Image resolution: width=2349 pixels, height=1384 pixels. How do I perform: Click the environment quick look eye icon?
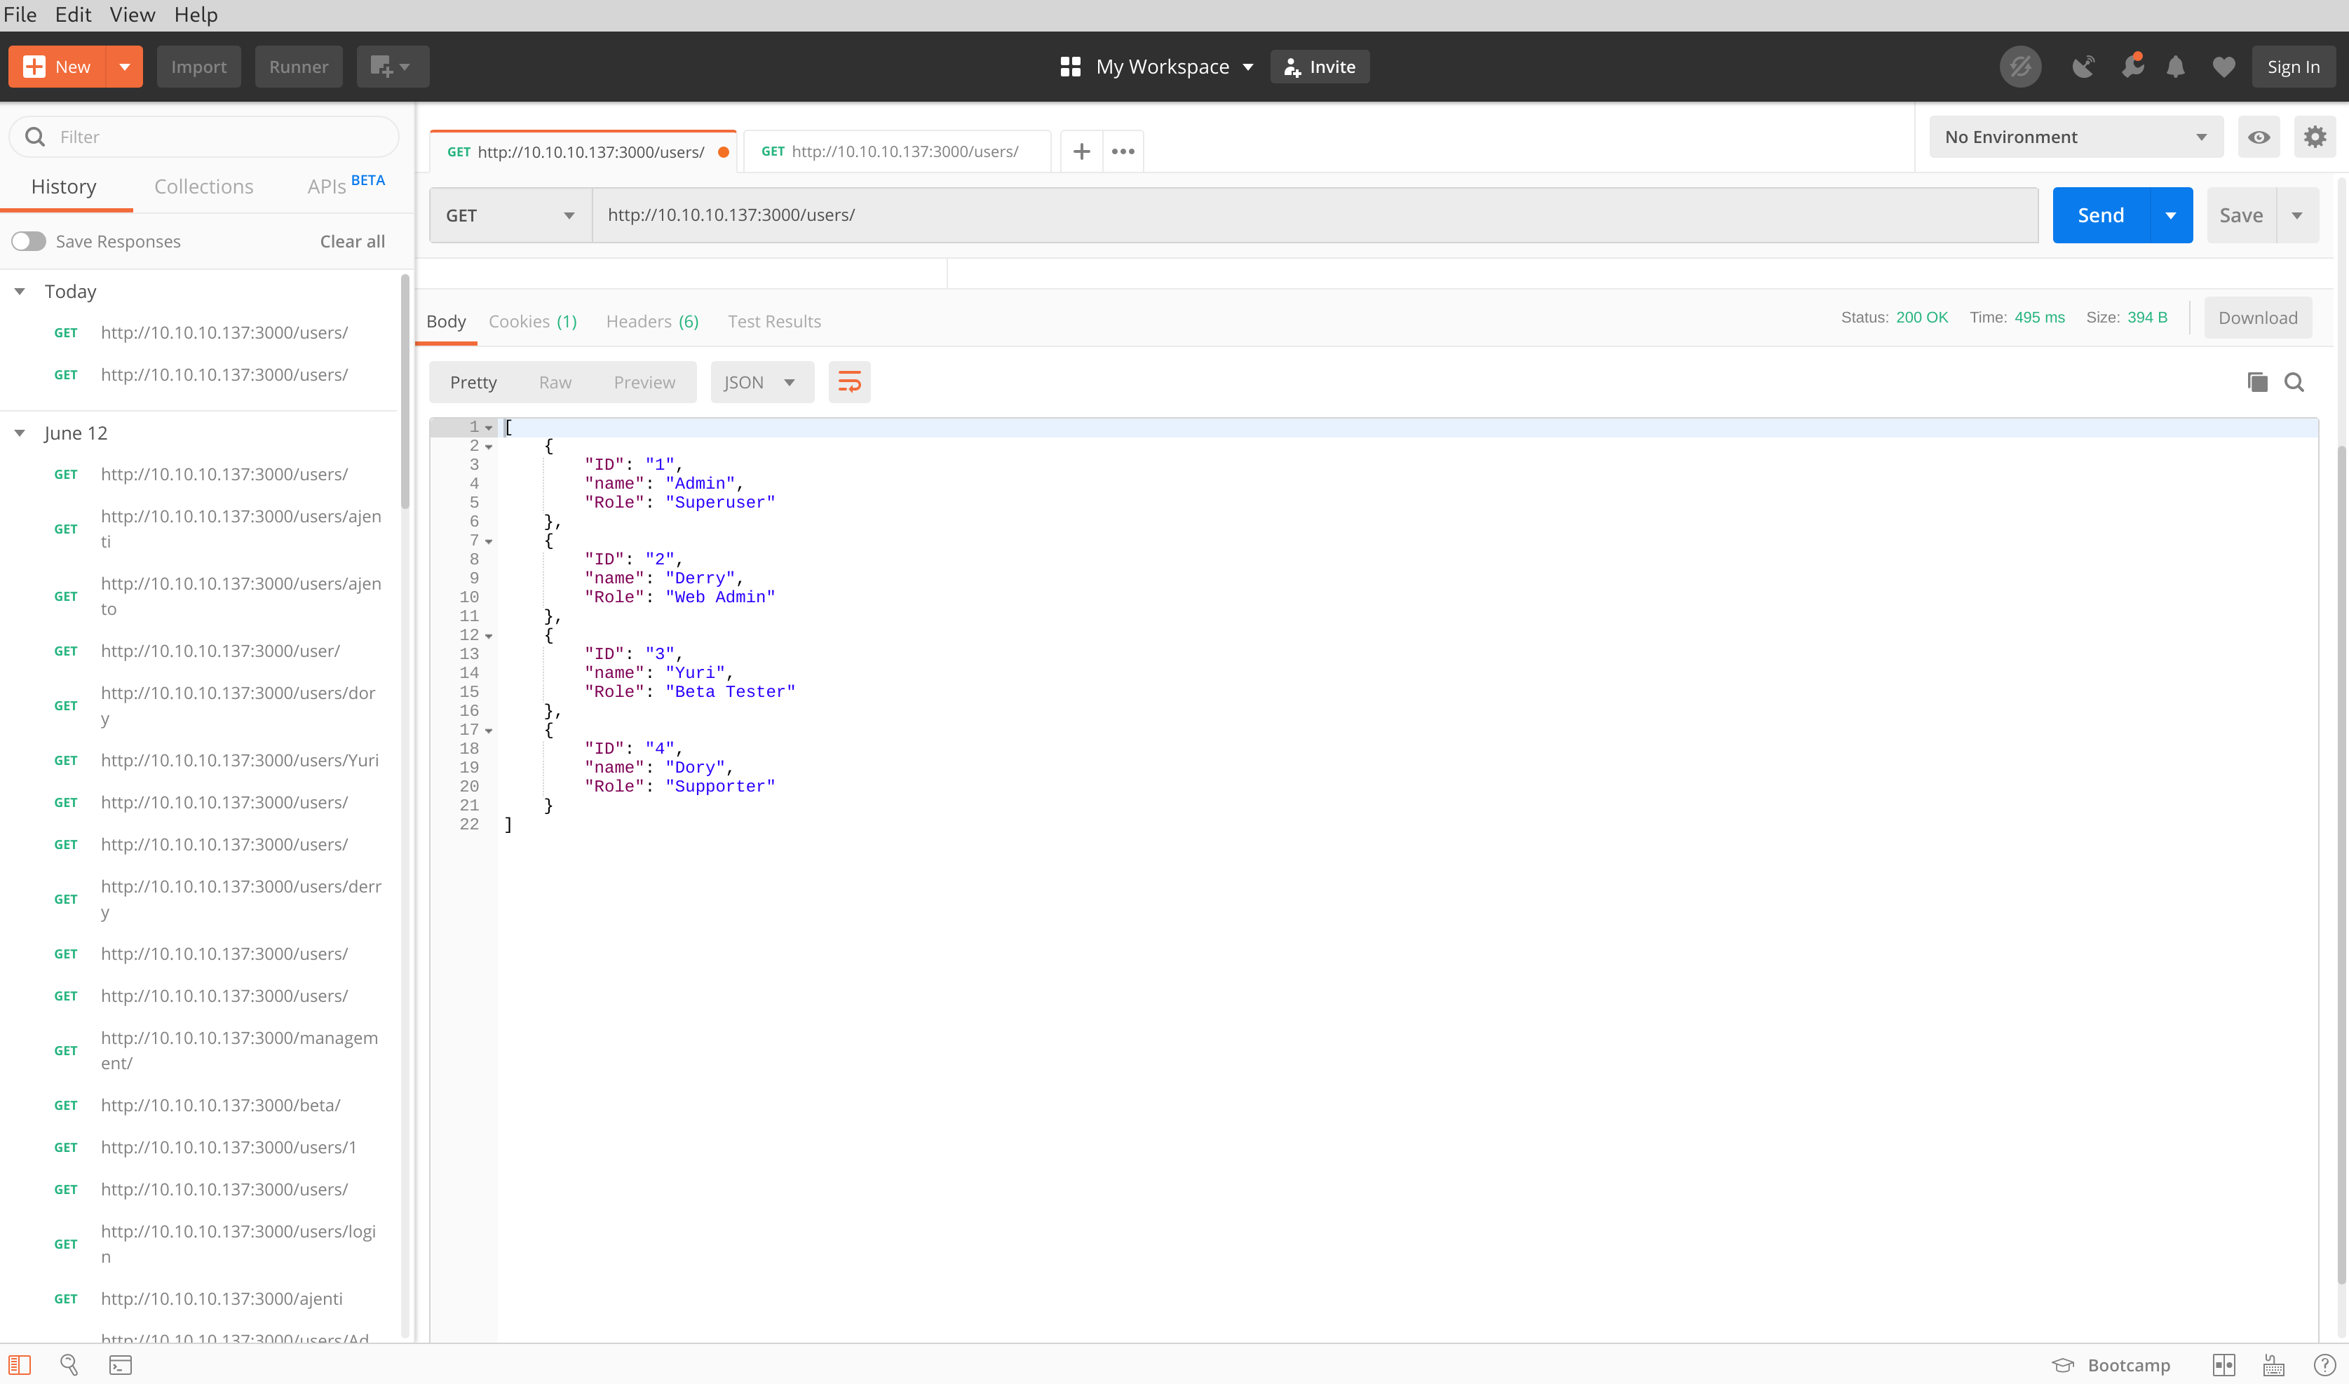point(2259,137)
